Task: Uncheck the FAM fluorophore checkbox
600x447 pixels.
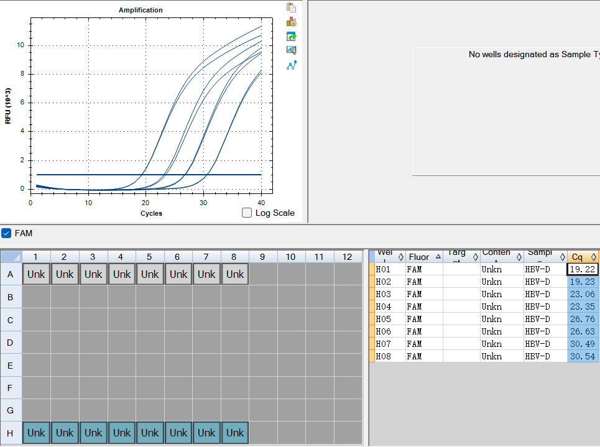Action: point(6,233)
